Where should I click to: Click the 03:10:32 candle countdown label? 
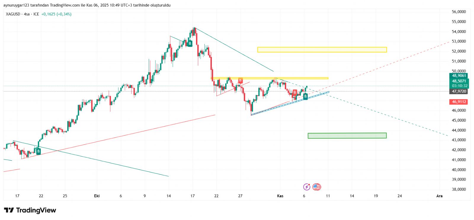pos(459,86)
